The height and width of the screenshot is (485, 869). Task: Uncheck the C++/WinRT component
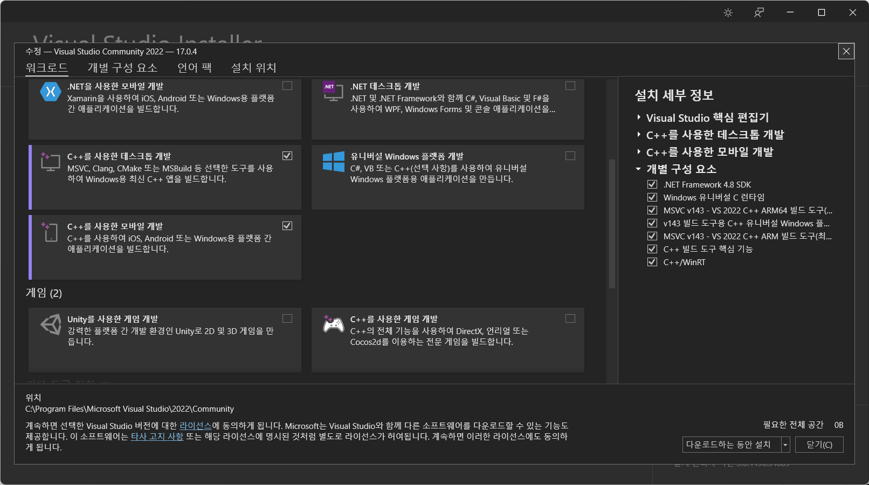[652, 262]
